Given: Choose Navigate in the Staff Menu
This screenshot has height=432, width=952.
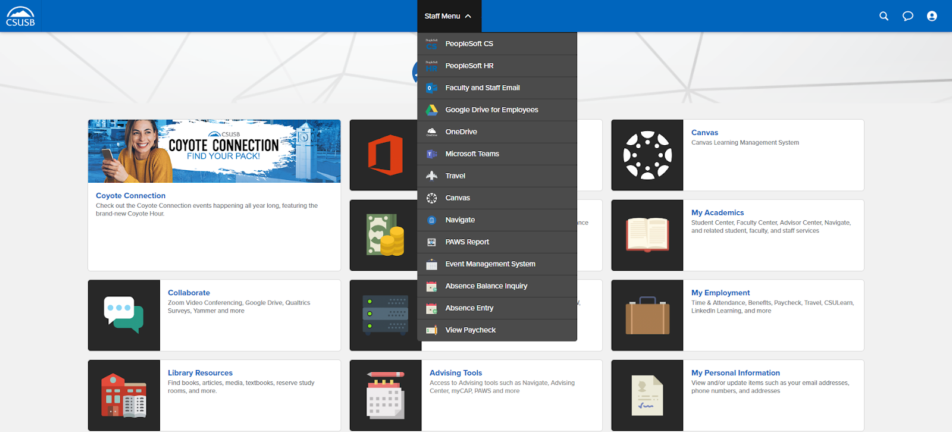Looking at the screenshot, I should (497, 220).
